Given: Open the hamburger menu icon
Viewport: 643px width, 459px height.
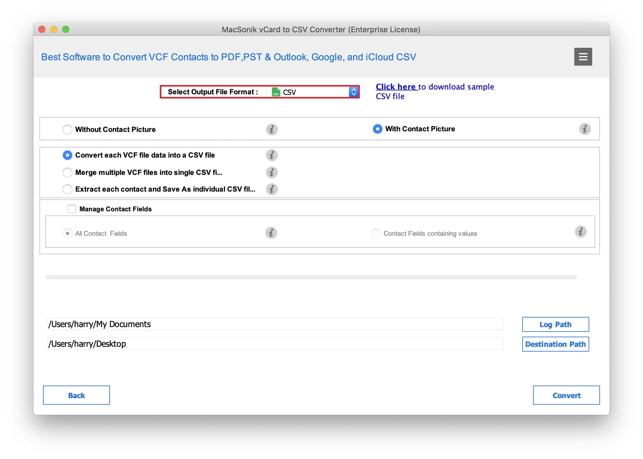Looking at the screenshot, I should pyautogui.click(x=583, y=57).
